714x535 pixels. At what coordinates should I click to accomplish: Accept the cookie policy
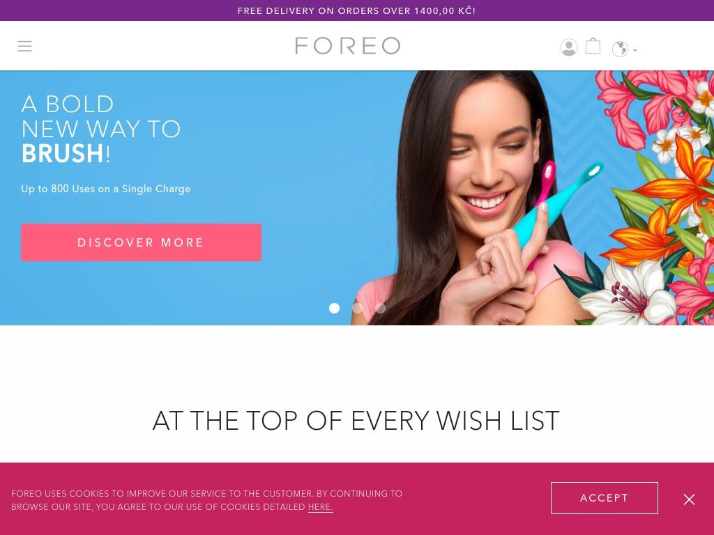[605, 497]
